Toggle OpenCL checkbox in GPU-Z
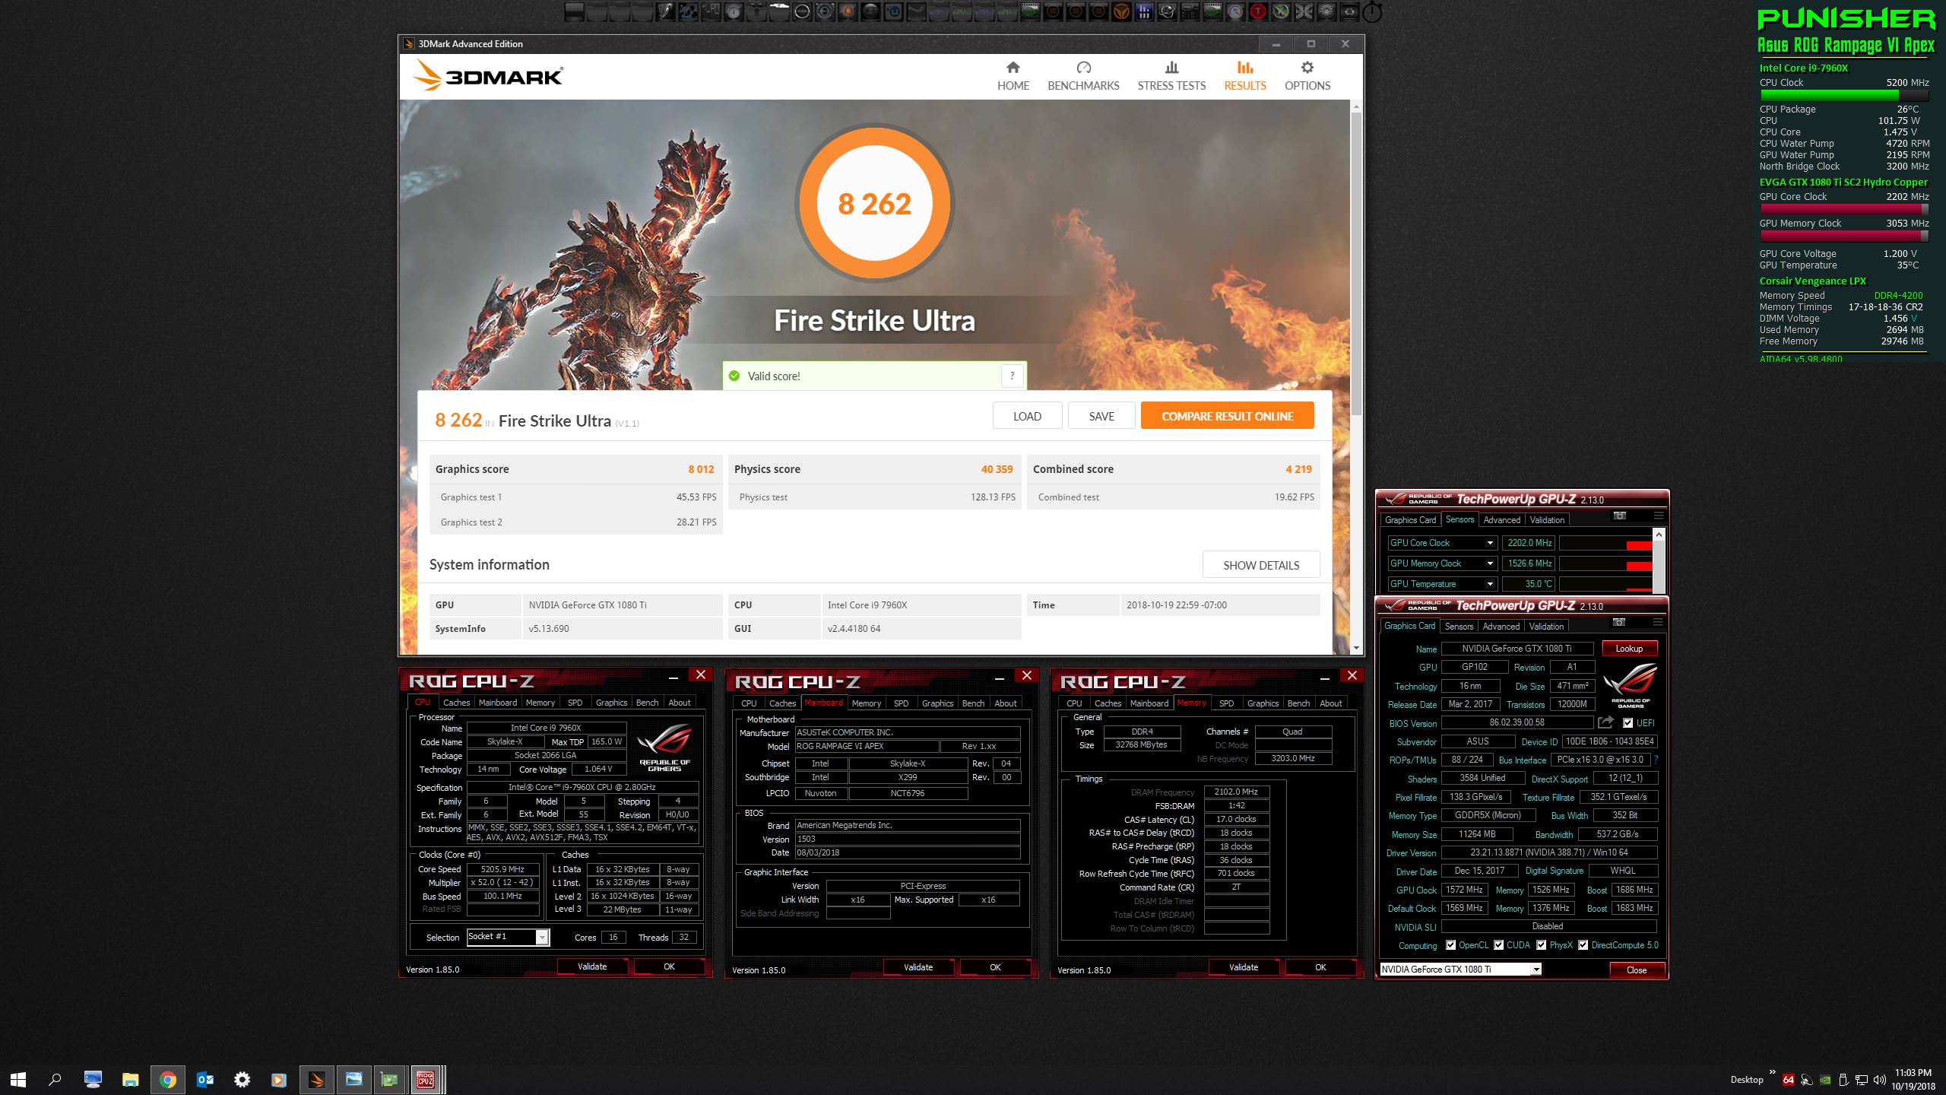Screen dimensions: 1946x1095 tap(1450, 945)
